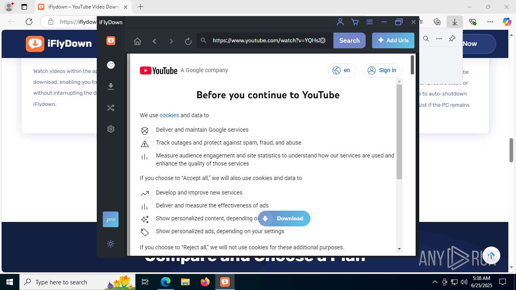Open iFlyDown settings gear
The image size is (516, 290).
coord(111,129)
